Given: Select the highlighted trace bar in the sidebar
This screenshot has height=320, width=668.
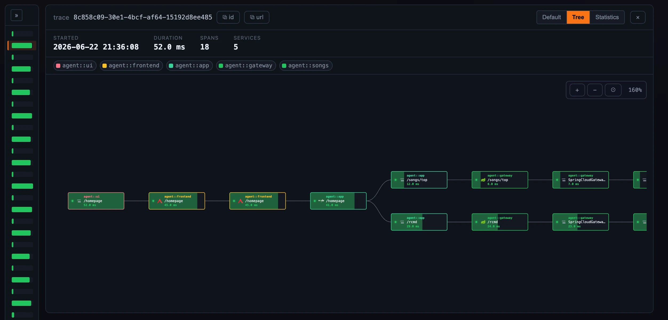Looking at the screenshot, I should coord(22,46).
